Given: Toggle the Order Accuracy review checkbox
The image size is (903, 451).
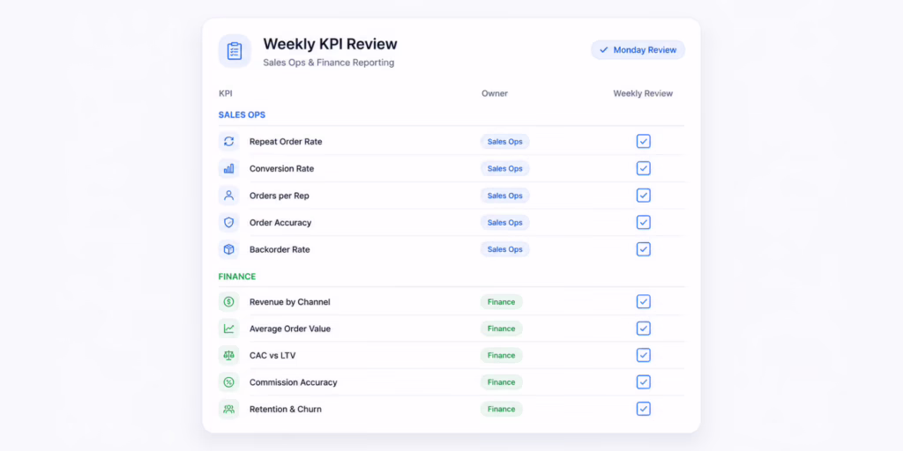Looking at the screenshot, I should [643, 223].
